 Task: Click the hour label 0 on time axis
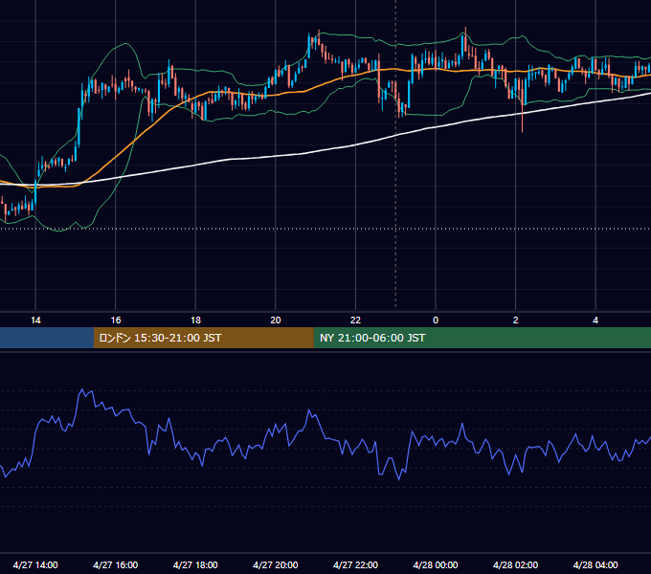coord(436,320)
